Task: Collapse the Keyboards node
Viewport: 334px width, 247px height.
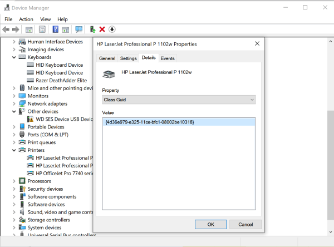Action: 14,57
